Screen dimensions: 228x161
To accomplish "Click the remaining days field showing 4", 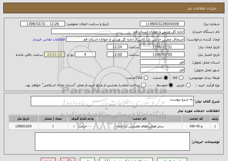I will click(x=85, y=55).
